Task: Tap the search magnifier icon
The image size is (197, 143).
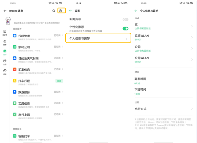Action: (x=54, y=11)
